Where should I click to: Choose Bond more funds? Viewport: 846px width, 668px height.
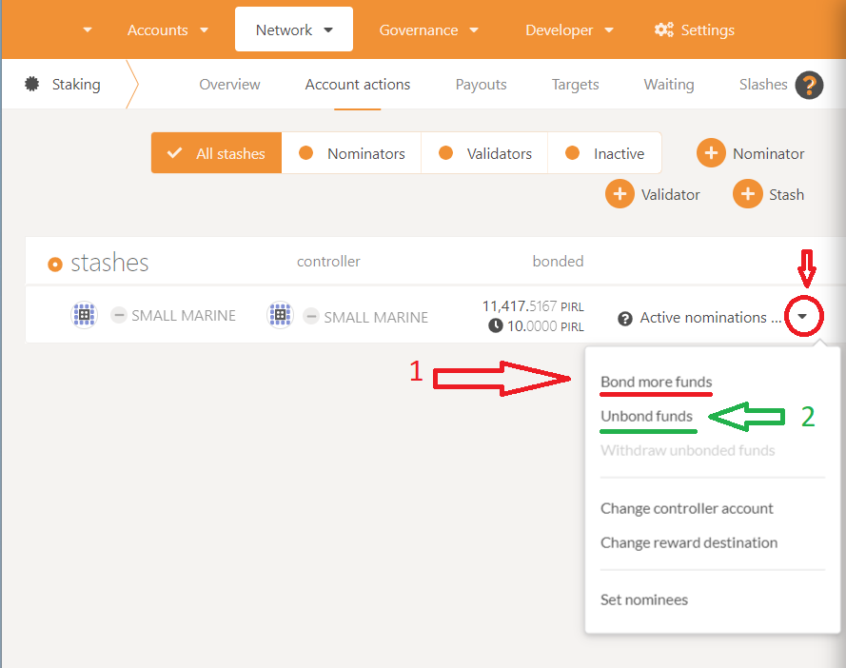point(656,382)
